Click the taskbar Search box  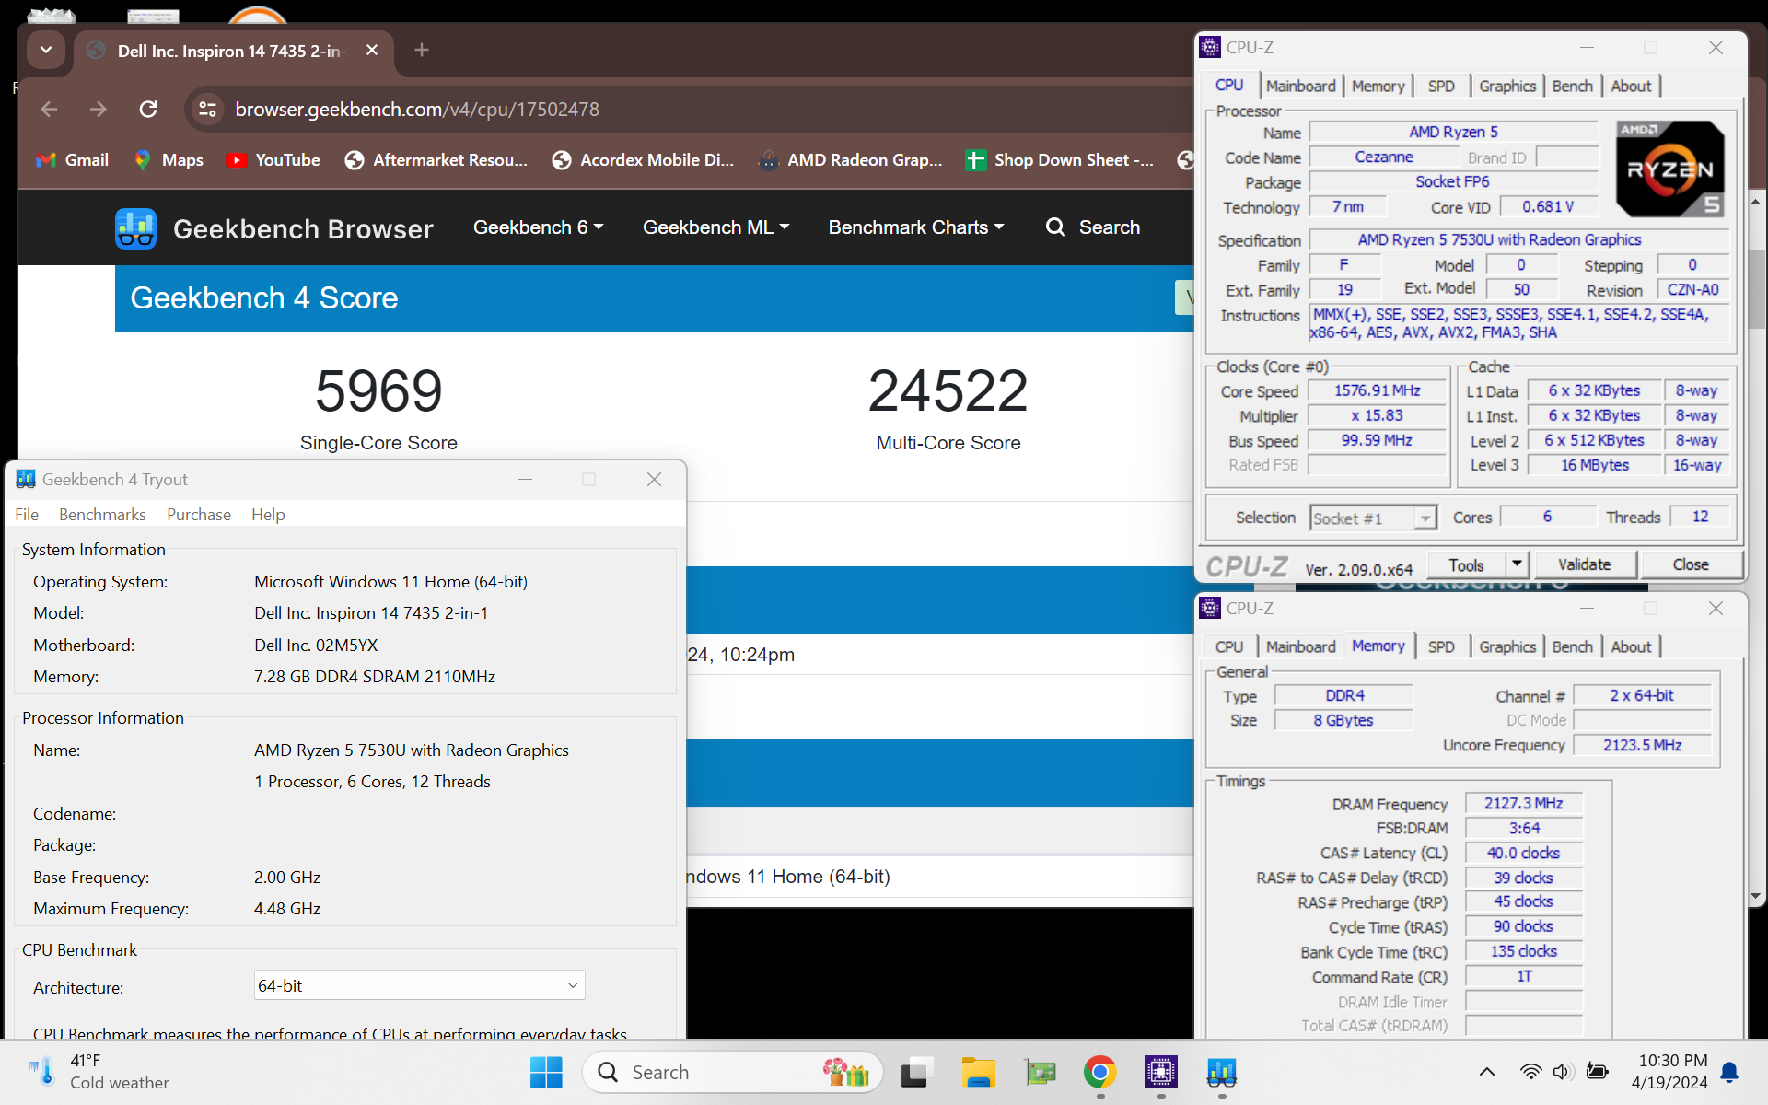[732, 1072]
